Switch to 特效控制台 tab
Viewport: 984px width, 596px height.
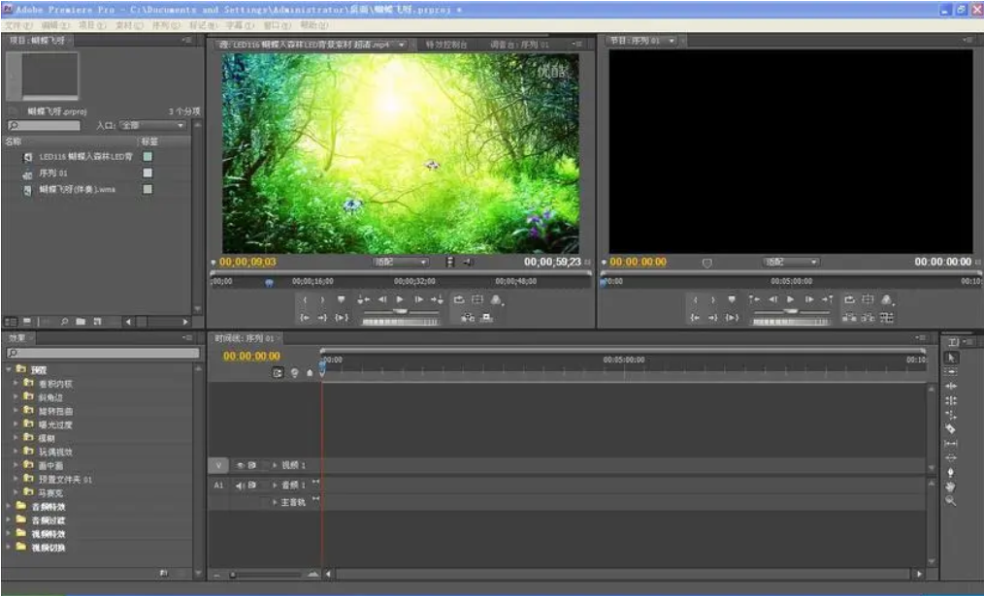pyautogui.click(x=446, y=45)
